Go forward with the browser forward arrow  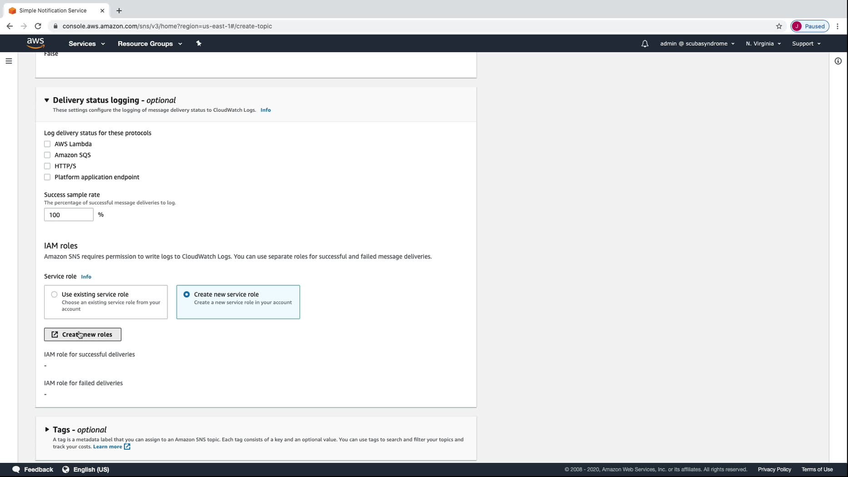pos(24,26)
